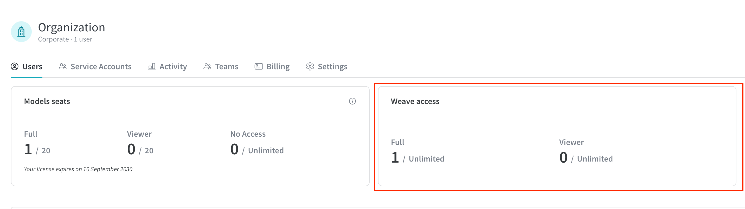This screenshot has width=745, height=209.
Task: Click the Billing card icon
Action: pyautogui.click(x=259, y=67)
